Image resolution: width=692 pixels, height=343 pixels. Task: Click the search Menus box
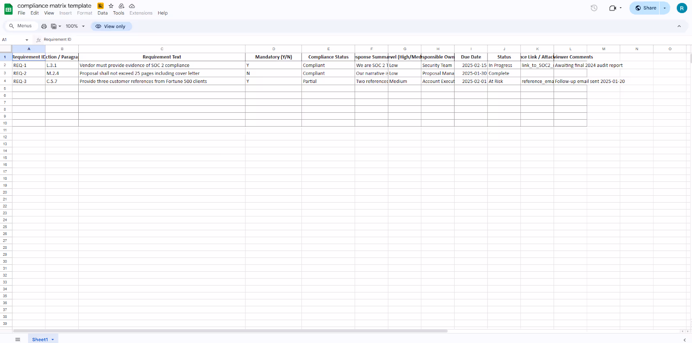pos(20,26)
